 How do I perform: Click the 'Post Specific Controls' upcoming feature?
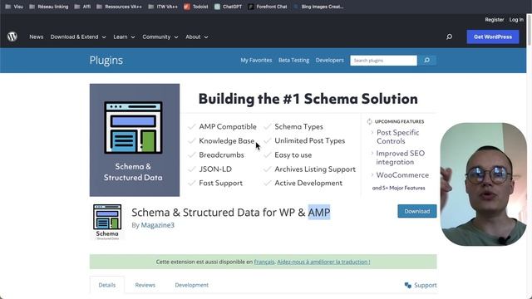click(x=397, y=136)
